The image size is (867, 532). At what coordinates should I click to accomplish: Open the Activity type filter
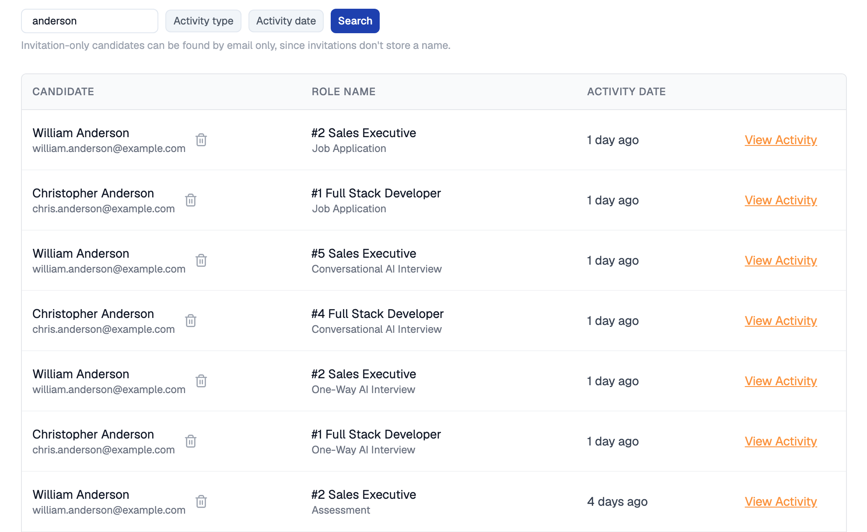pos(203,21)
